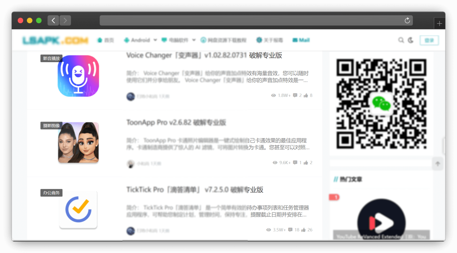The height and width of the screenshot is (253, 457).
Task: Click the views eye icon on ToonApp post
Action: [275, 163]
